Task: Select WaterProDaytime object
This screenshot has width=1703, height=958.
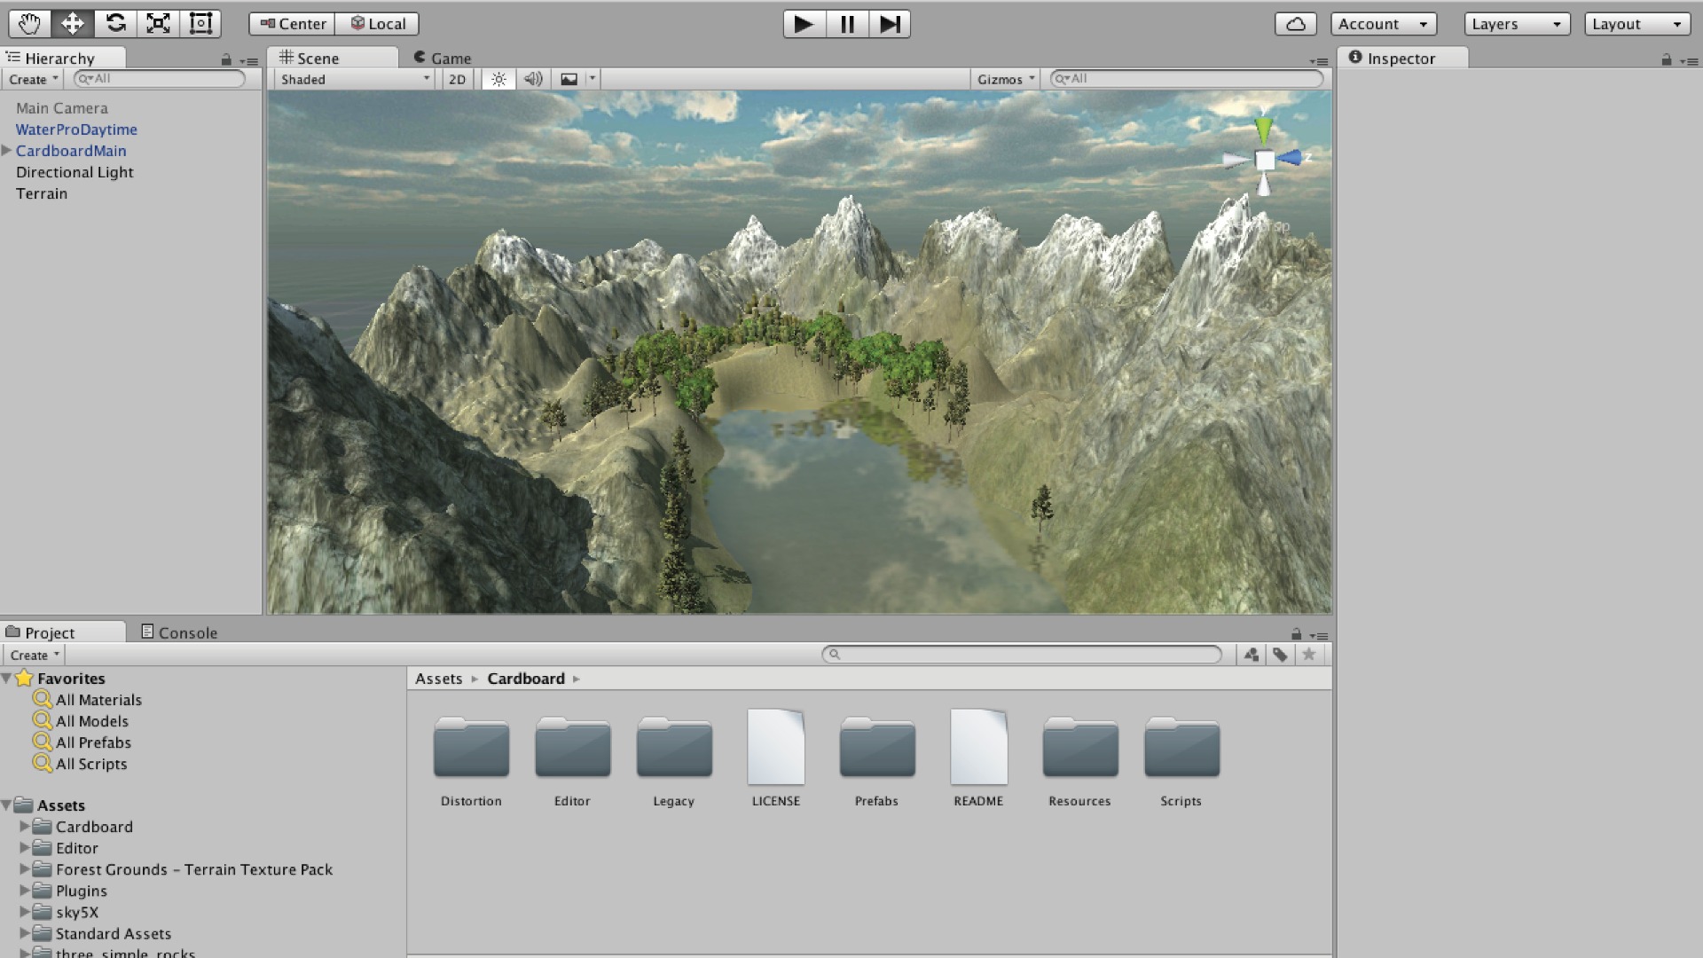Action: 76,130
